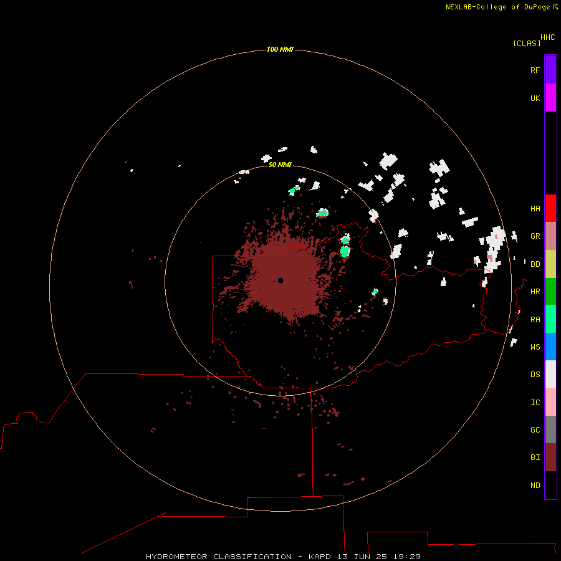This screenshot has width=561, height=561.
Task: Click the BI brown legend swatch
Action: coord(550,458)
